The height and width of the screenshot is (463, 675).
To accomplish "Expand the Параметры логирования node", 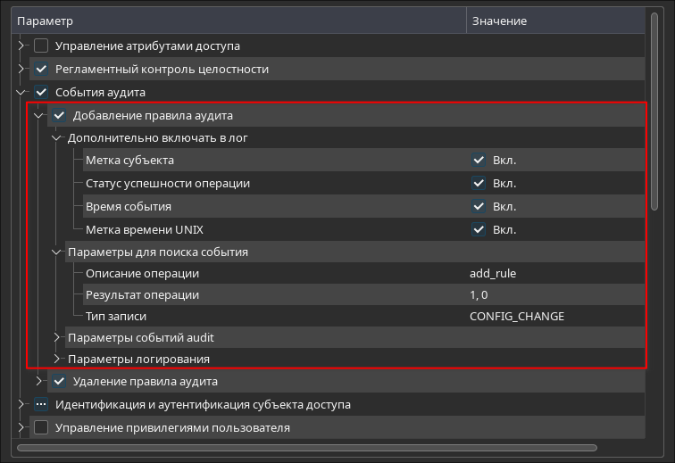I will pos(56,359).
